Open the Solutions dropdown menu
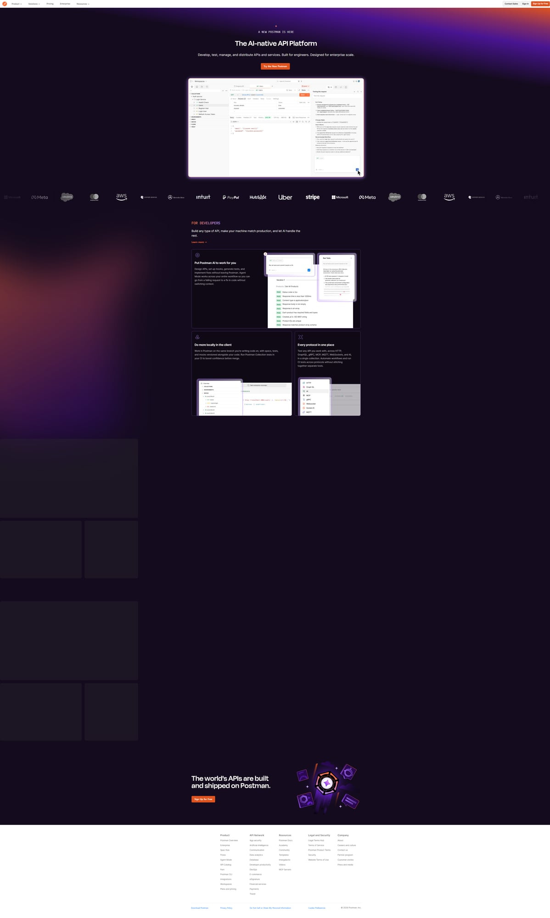This screenshot has height=918, width=550. click(34, 4)
